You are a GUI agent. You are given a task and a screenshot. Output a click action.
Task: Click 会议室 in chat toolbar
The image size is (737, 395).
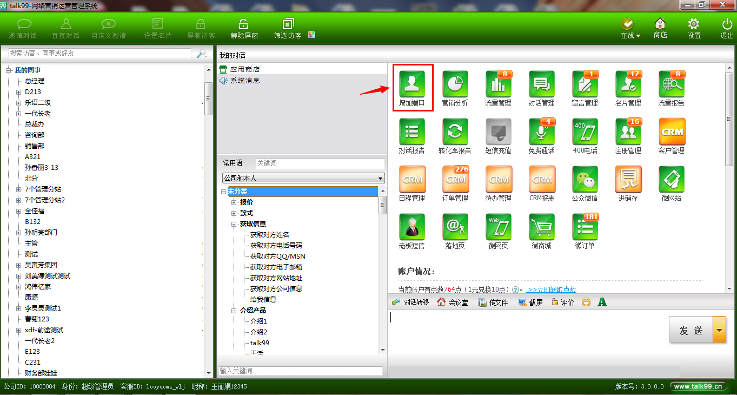(453, 302)
